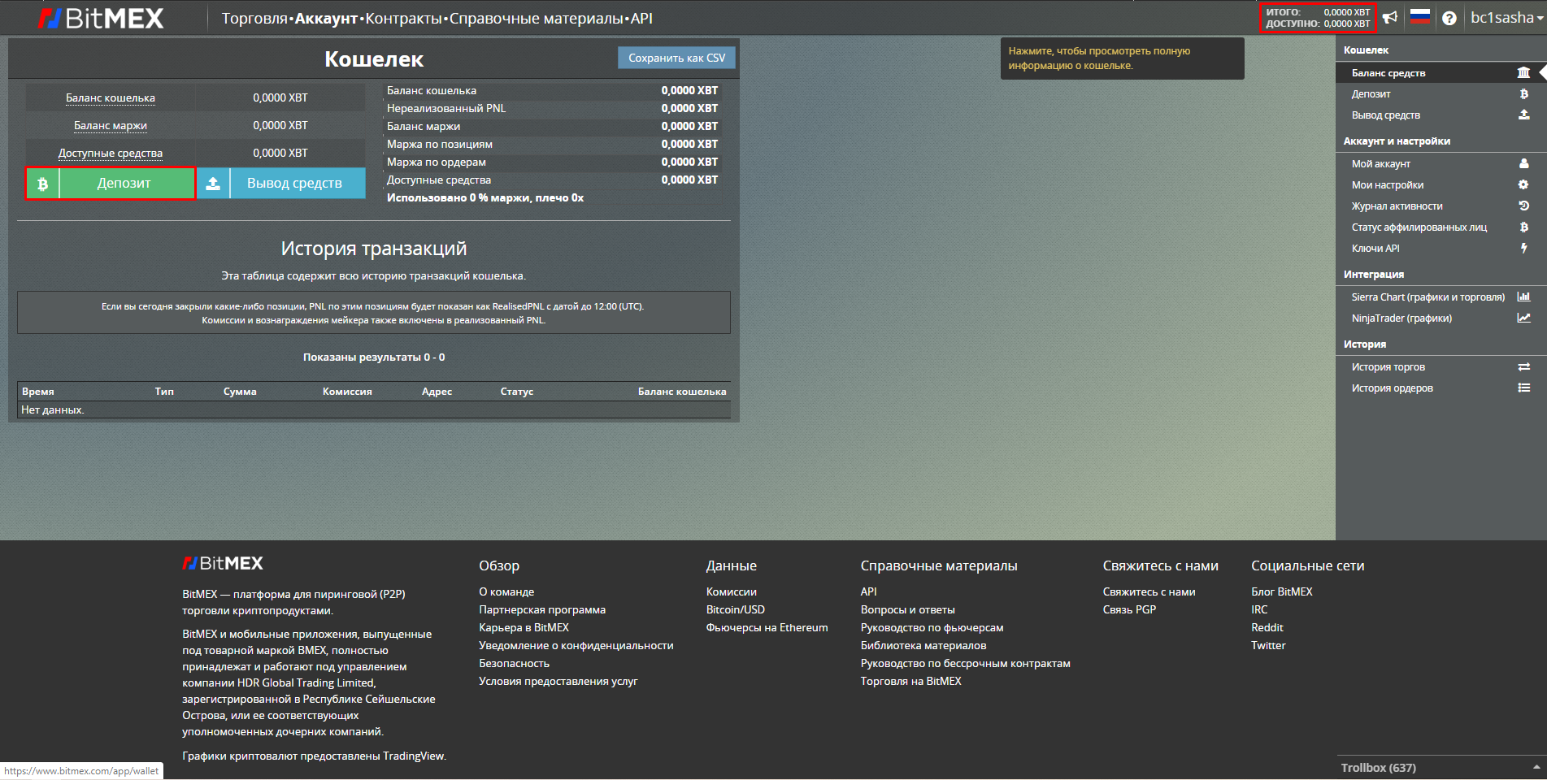Image resolution: width=1547 pixels, height=780 pixels.
Task: Open help question mark icon
Action: (x=1449, y=18)
